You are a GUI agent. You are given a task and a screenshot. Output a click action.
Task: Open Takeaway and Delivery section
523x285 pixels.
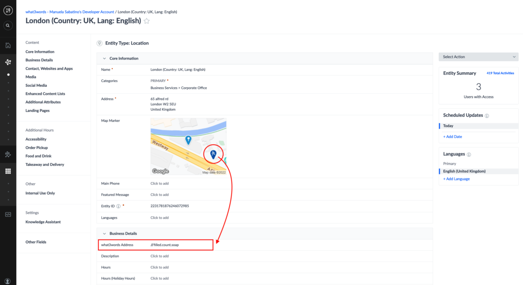coord(45,165)
